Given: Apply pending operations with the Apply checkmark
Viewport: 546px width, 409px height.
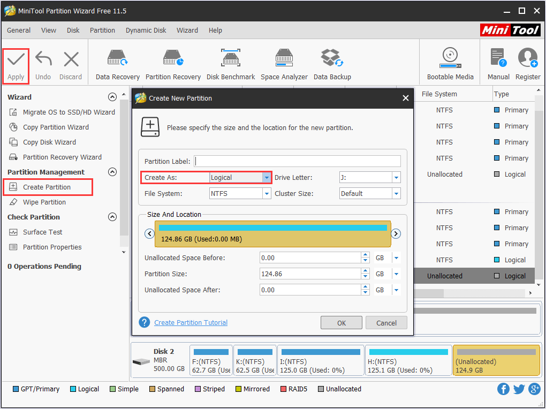Looking at the screenshot, I should pos(16,66).
